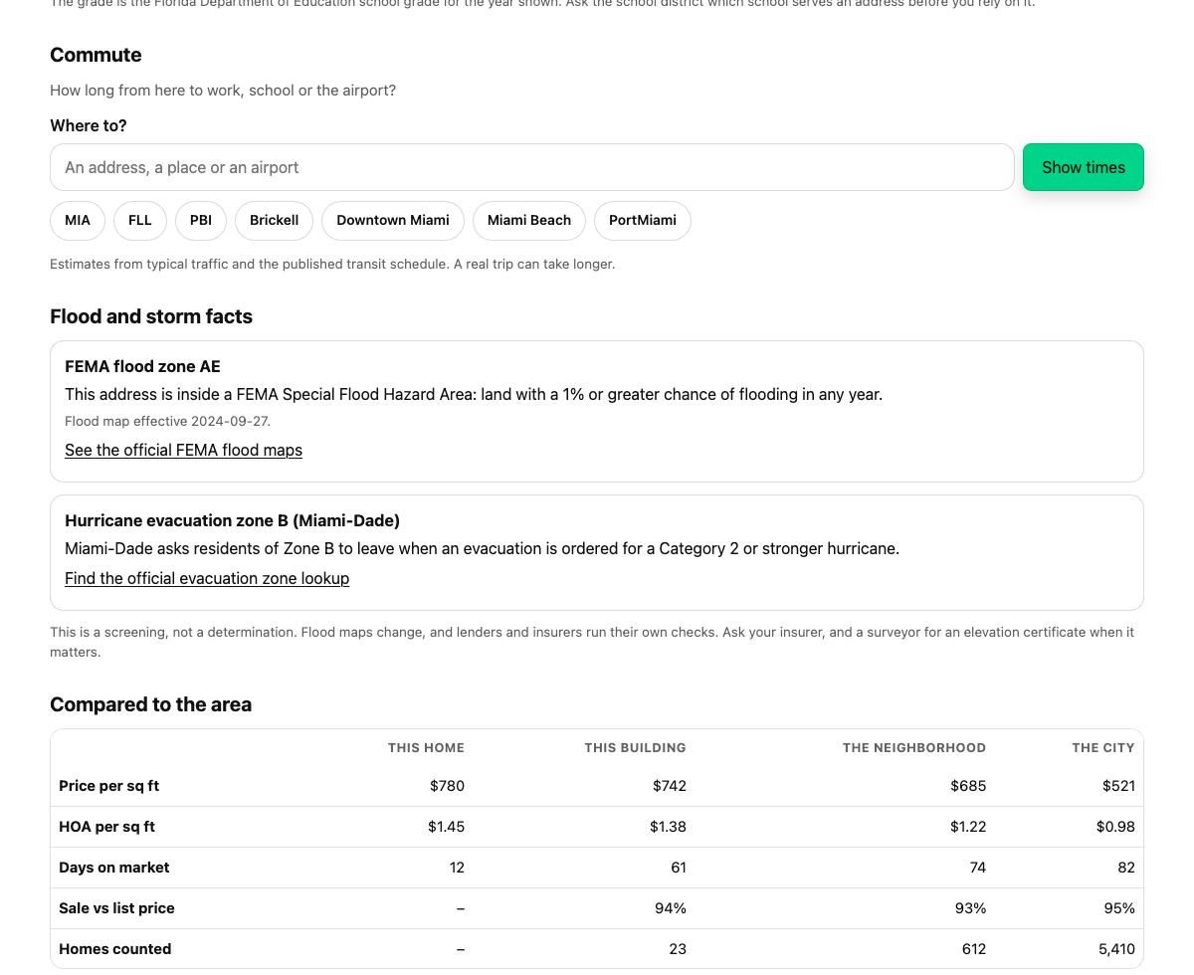The image size is (1194, 975).
Task: Pick the Brickell destination chip
Action: coord(275,220)
